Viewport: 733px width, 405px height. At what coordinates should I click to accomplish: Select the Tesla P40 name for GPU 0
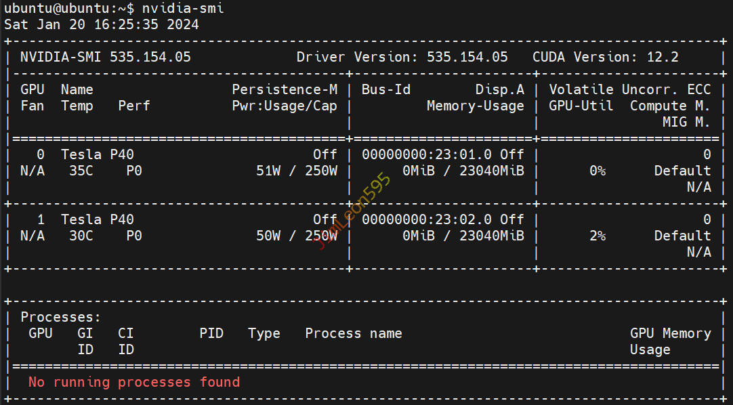[x=97, y=154]
